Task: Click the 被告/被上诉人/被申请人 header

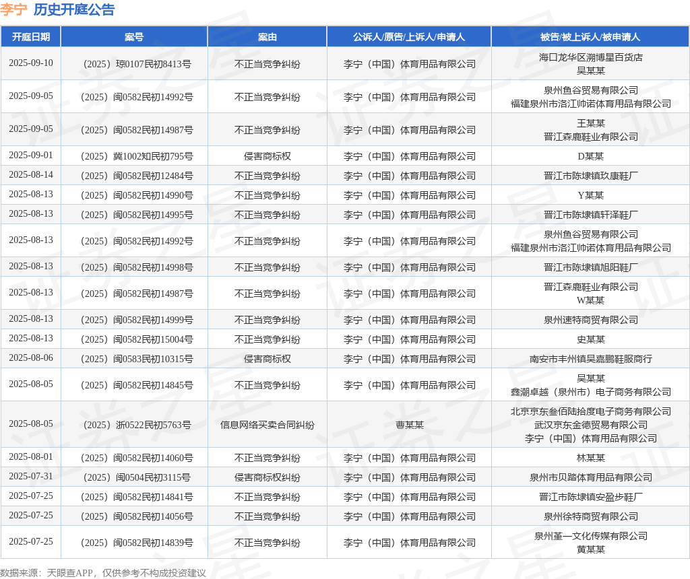Action: click(590, 37)
